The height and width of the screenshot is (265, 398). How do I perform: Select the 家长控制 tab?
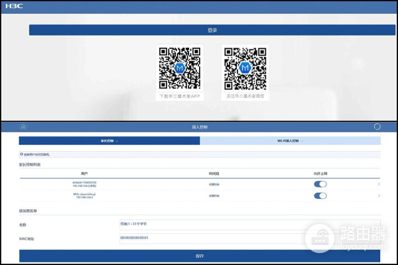[109, 140]
